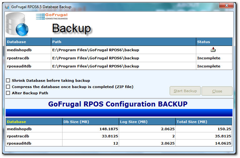
Task: Click the database globe icon
Action: point(17,24)
